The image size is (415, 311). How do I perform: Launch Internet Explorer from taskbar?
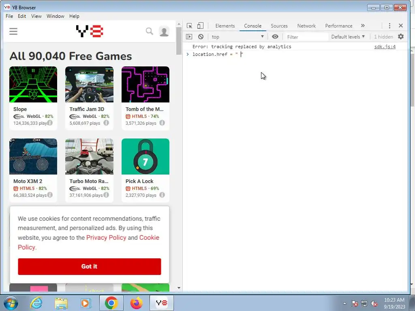click(36, 303)
